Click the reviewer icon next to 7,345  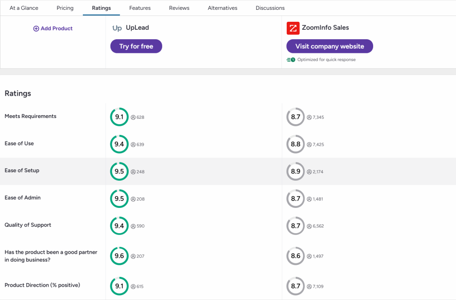click(x=309, y=118)
